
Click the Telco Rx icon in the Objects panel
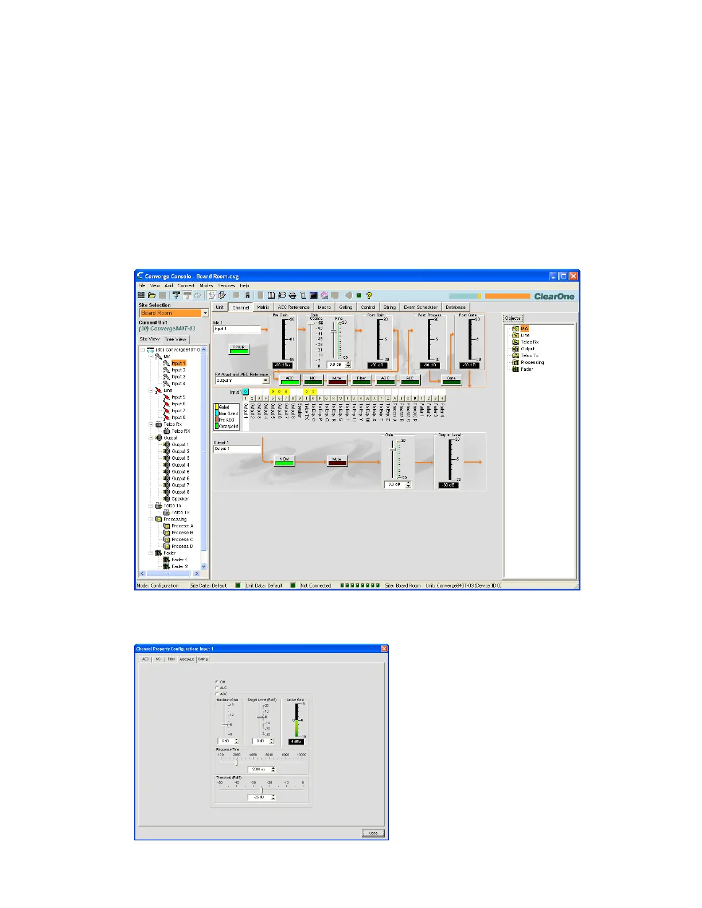pos(516,342)
